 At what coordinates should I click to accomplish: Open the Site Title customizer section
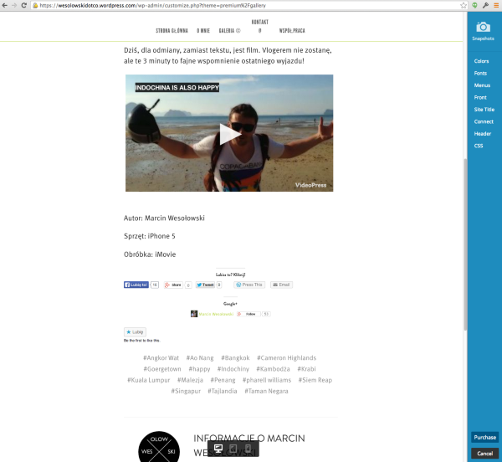point(484,110)
